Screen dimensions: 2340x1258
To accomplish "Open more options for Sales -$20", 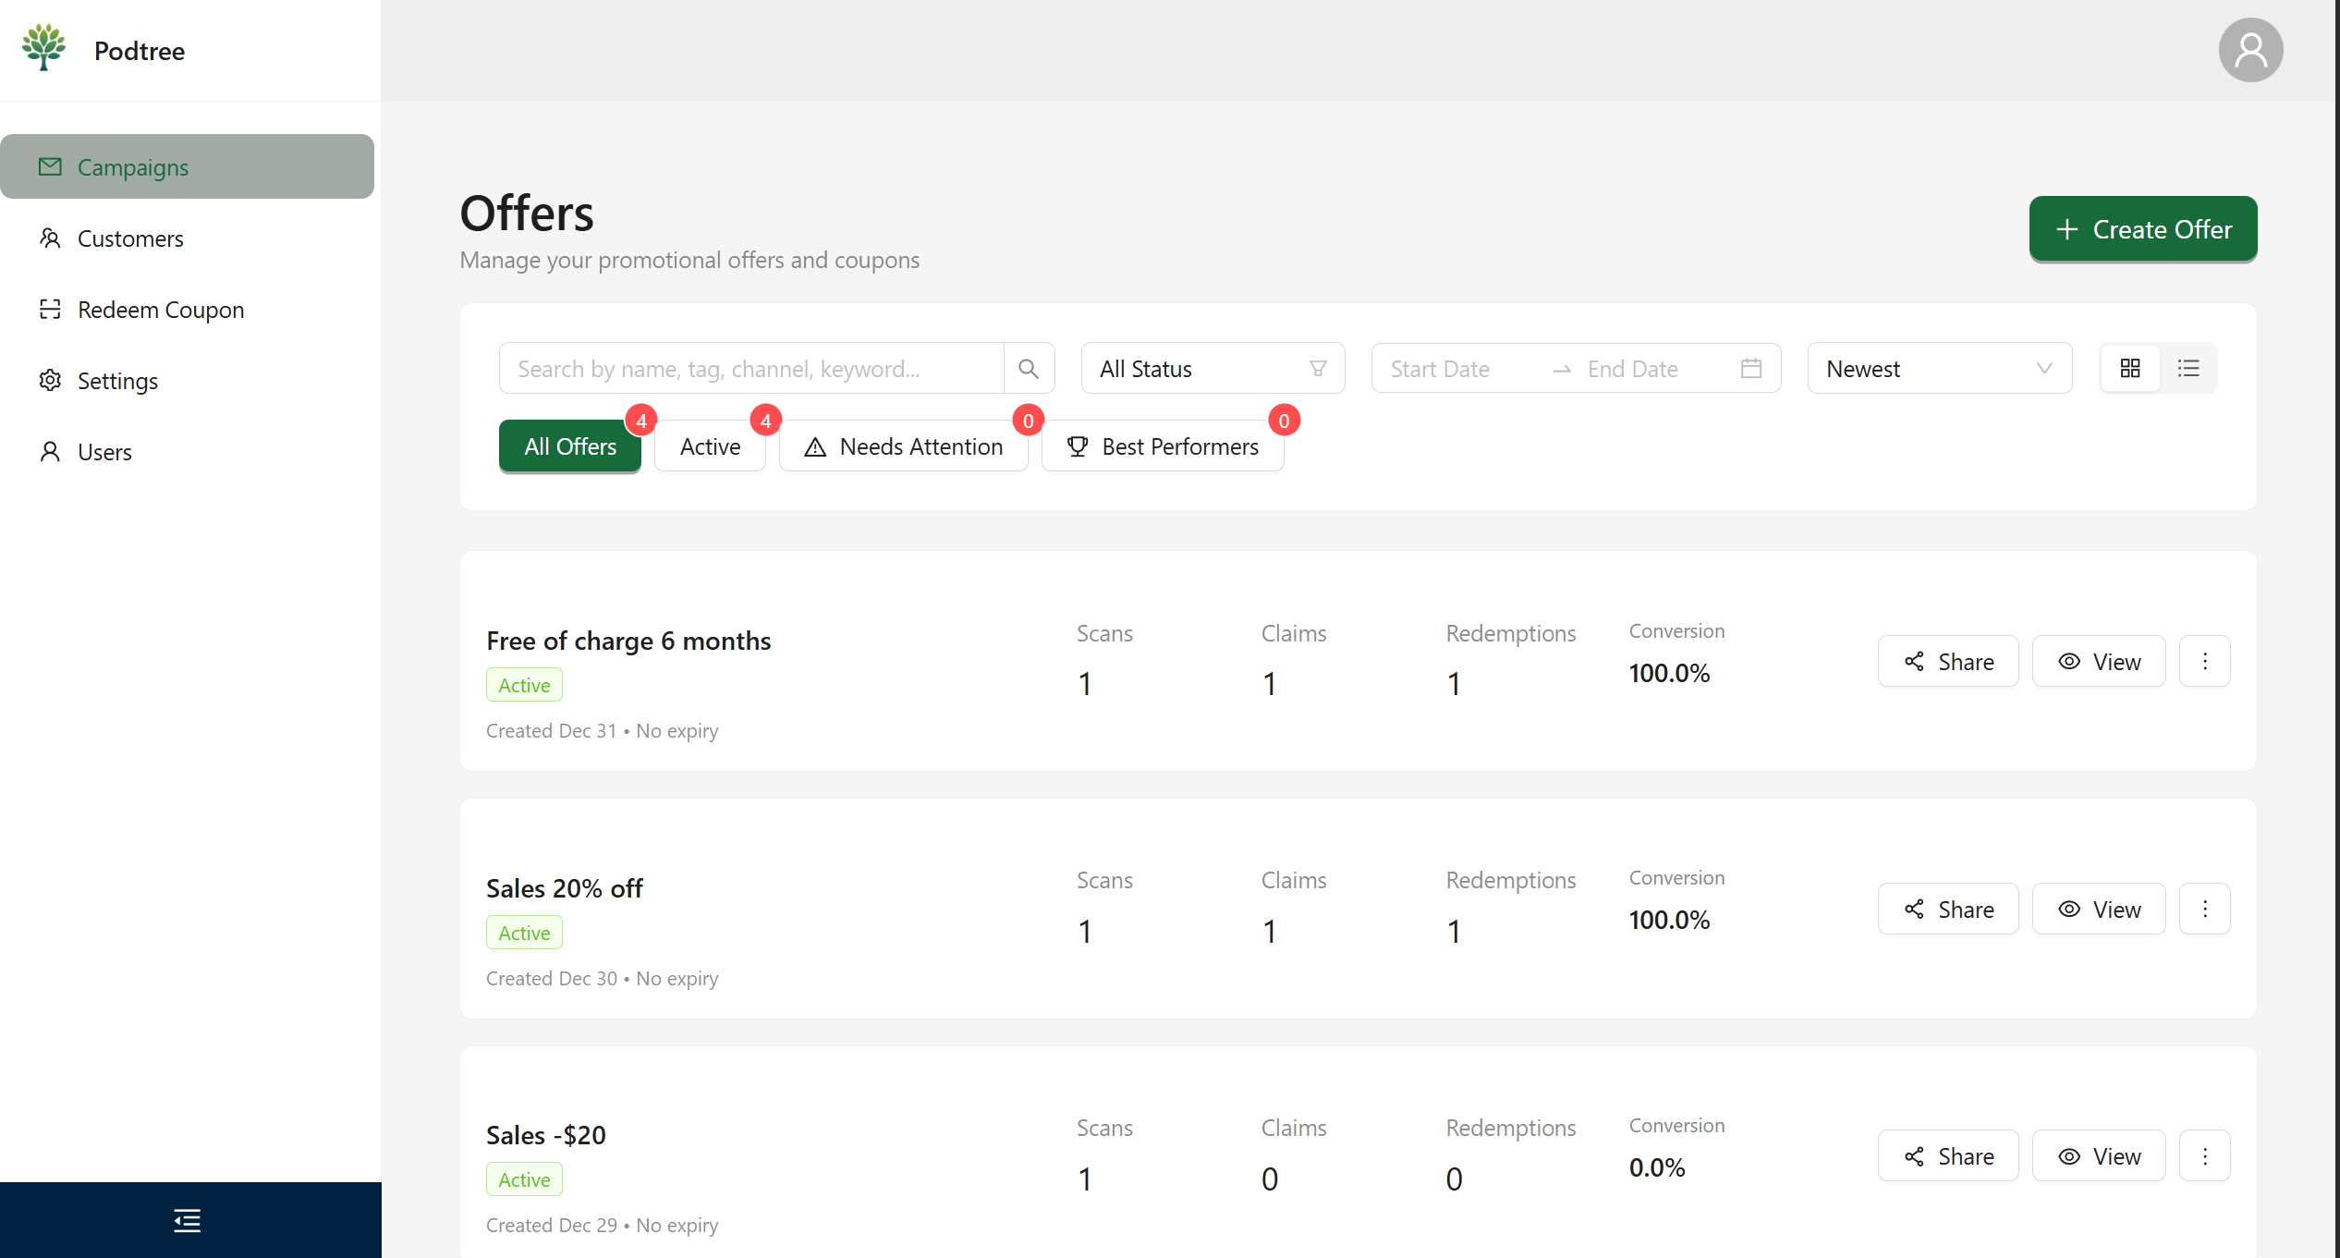I will 2205,1156.
